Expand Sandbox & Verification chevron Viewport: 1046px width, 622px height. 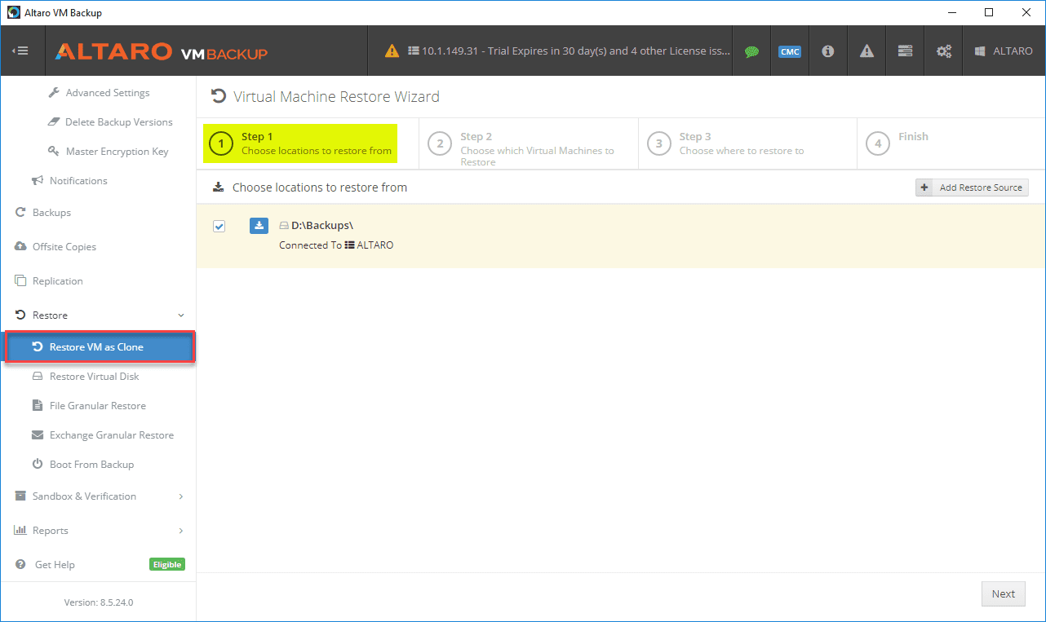click(x=181, y=496)
